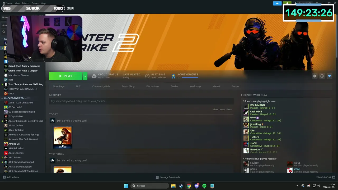Open the Friends menu

tap(26, 3)
